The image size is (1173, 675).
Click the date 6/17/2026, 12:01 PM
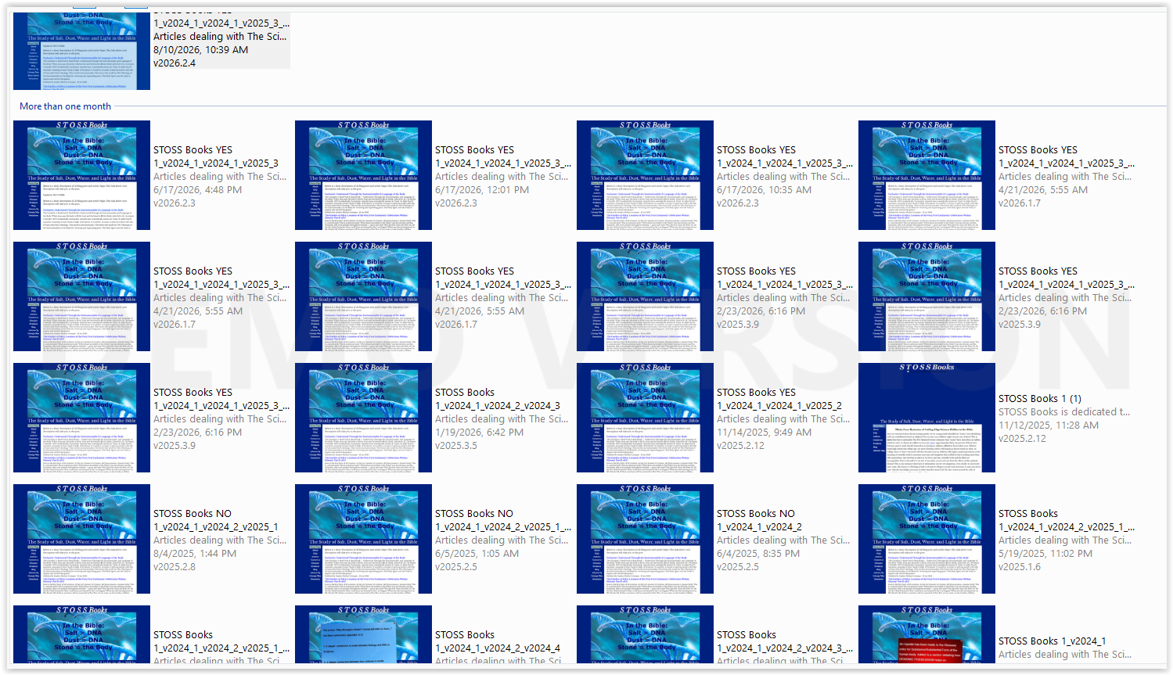pyautogui.click(x=482, y=189)
